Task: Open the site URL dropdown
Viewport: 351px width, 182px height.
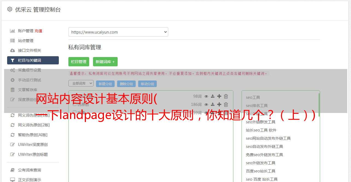Action: point(118,32)
